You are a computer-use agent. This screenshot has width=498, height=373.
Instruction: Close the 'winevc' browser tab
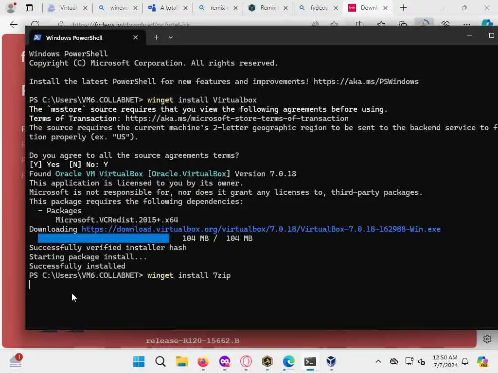(135, 8)
